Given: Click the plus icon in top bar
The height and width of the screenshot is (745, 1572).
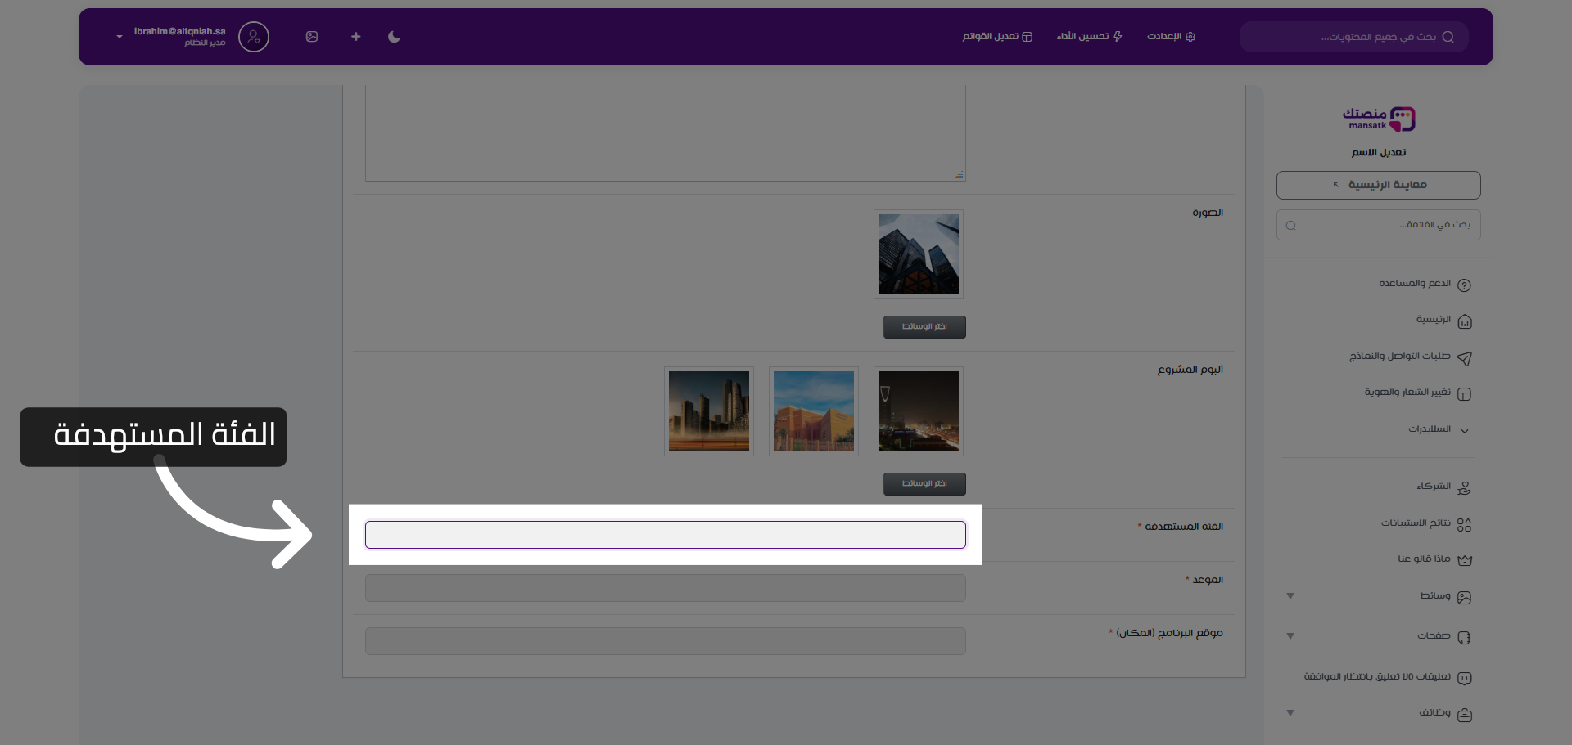Looking at the screenshot, I should 355,37.
